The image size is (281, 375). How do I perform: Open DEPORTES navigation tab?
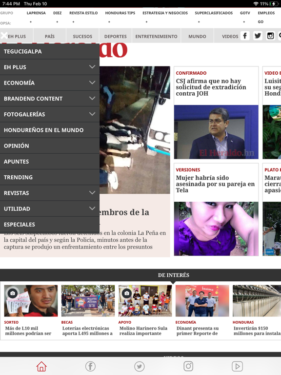(x=116, y=36)
